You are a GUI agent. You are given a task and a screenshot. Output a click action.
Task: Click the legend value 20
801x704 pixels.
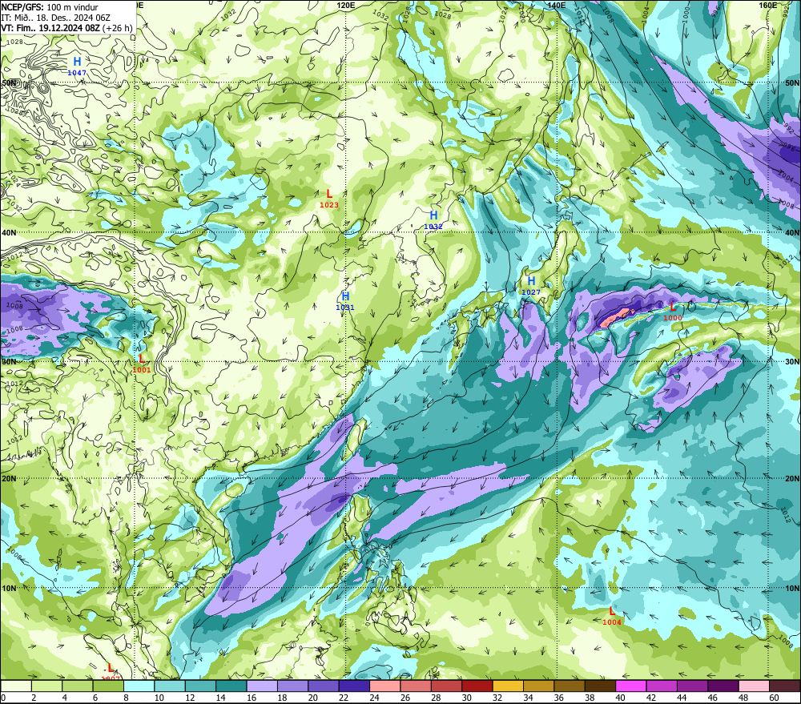[x=312, y=698]
